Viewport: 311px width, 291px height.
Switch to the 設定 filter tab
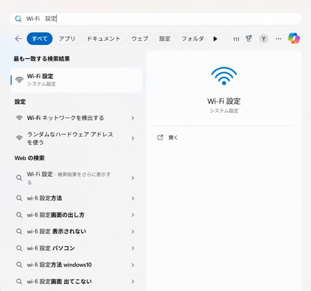pyautogui.click(x=165, y=39)
